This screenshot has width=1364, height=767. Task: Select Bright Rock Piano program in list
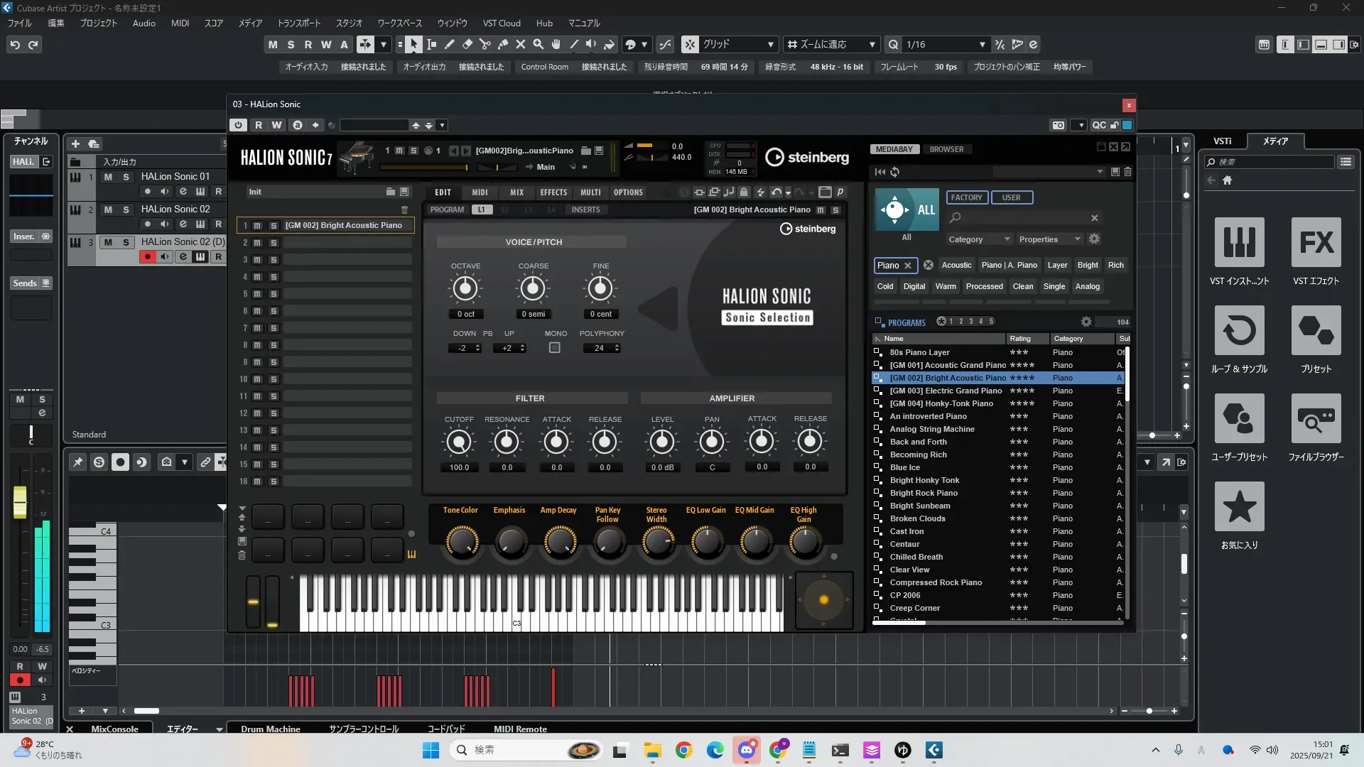pyautogui.click(x=924, y=493)
